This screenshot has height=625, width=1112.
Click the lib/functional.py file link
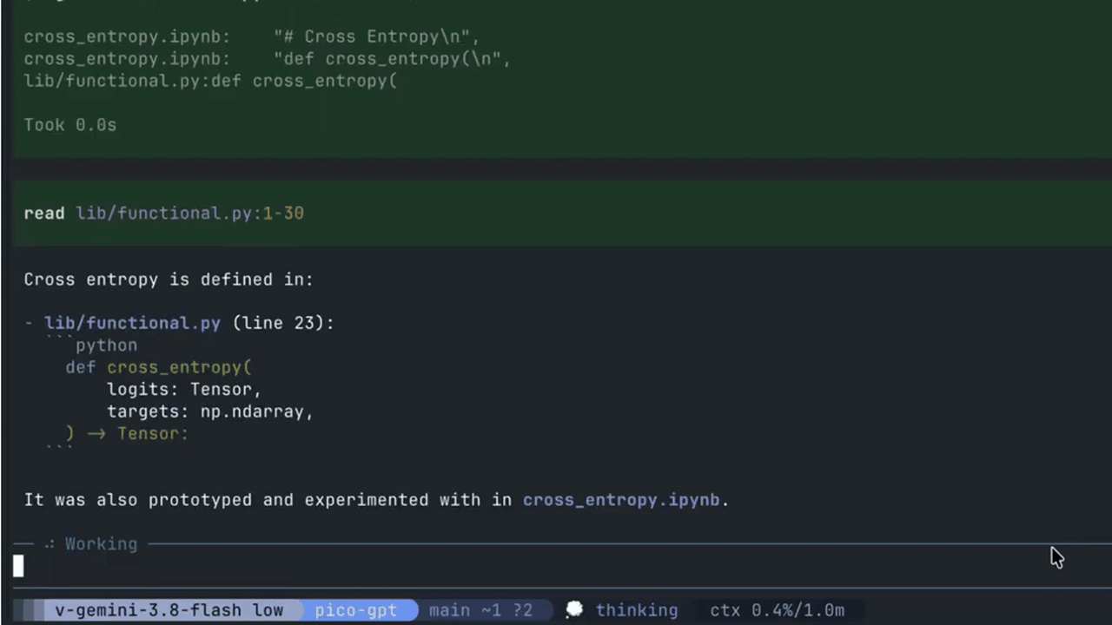[132, 323]
